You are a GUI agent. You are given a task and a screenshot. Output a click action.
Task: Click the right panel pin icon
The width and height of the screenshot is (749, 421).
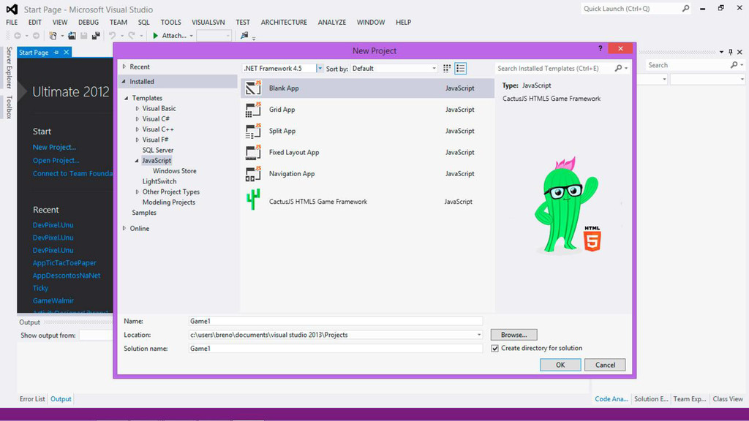[731, 52]
